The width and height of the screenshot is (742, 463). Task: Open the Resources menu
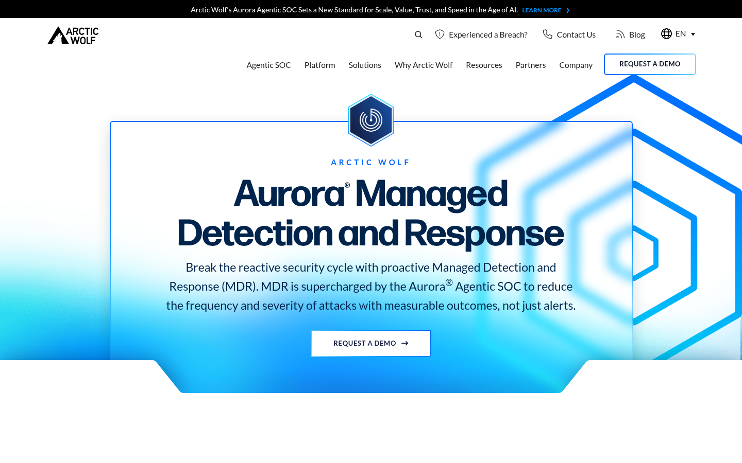pos(484,65)
